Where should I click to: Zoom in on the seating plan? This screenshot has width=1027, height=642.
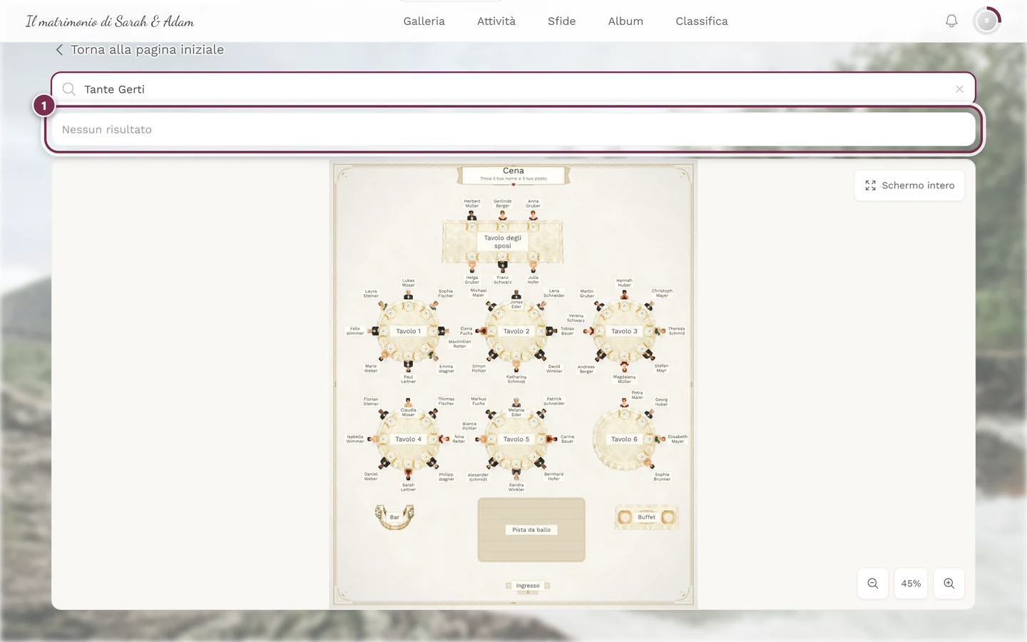949,584
